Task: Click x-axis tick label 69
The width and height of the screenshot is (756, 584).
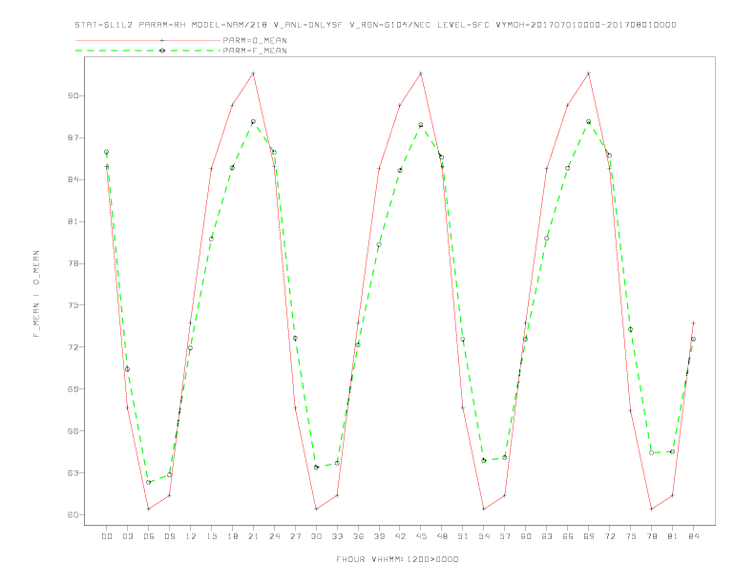Action: pos(589,536)
